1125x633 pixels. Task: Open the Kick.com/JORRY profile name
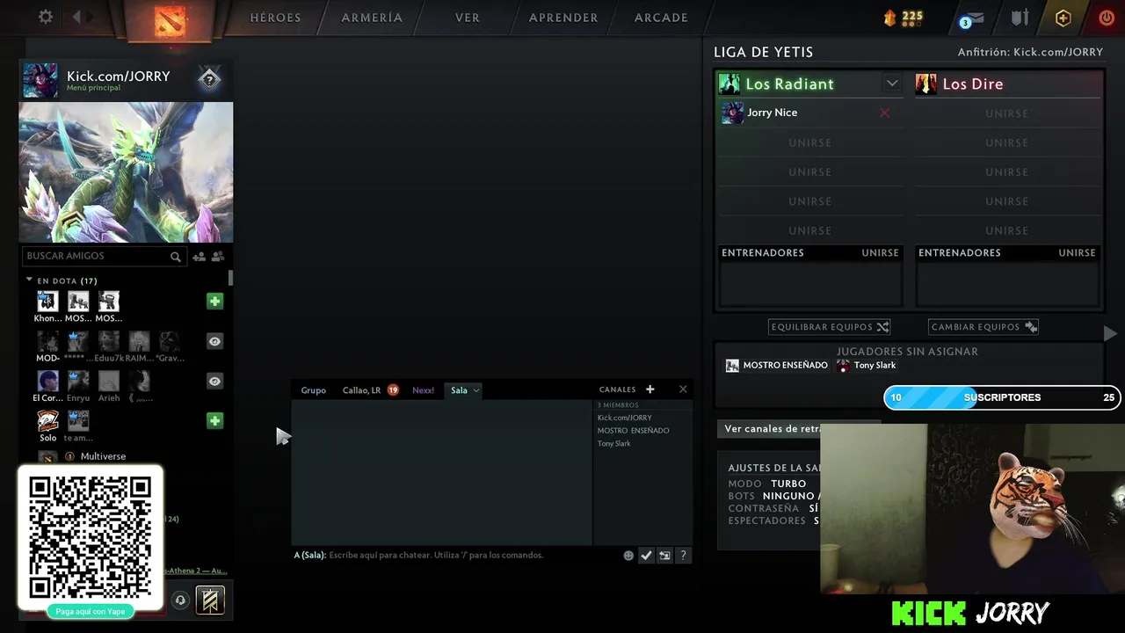(x=119, y=76)
